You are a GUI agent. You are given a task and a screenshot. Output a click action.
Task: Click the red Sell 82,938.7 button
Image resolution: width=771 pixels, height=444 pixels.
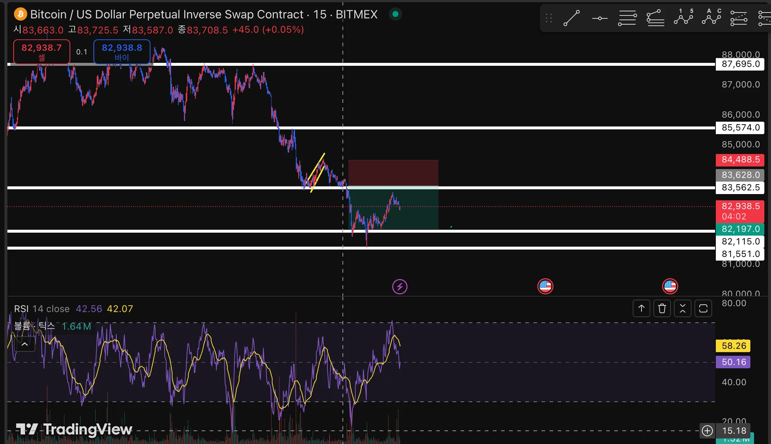[42, 52]
